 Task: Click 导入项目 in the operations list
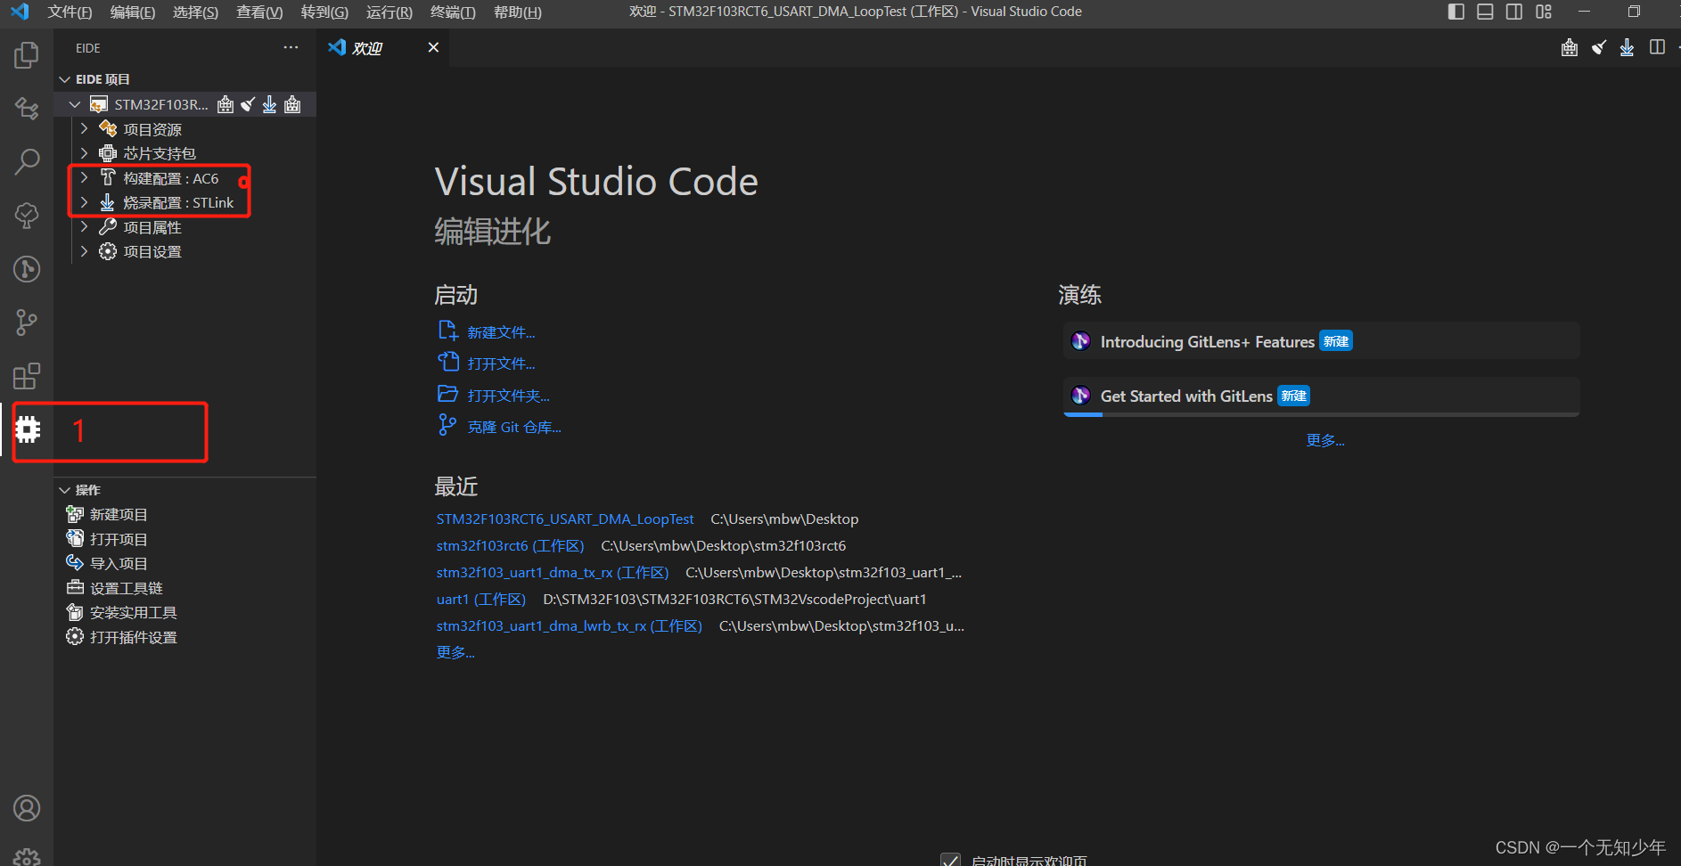pyautogui.click(x=119, y=563)
